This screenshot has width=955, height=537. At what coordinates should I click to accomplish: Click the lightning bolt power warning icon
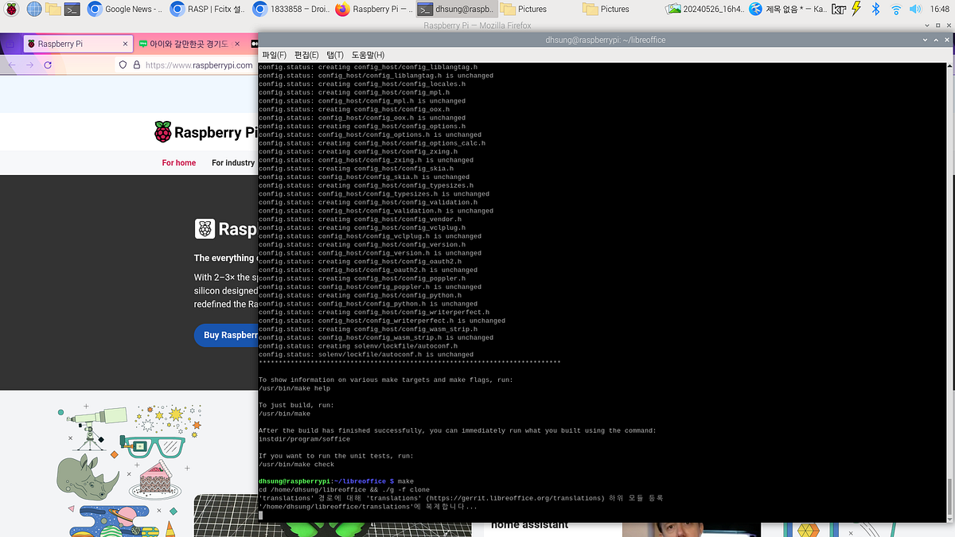(856, 10)
